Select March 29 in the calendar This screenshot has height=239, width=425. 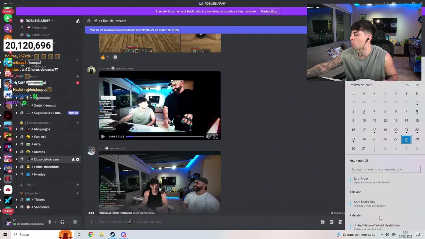417,139
